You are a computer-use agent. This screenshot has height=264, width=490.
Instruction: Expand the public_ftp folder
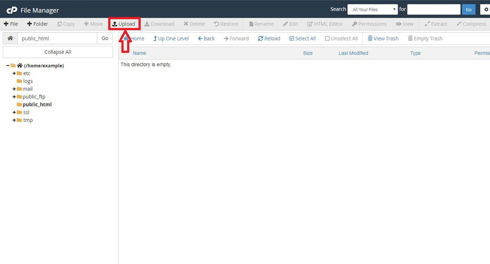click(14, 97)
